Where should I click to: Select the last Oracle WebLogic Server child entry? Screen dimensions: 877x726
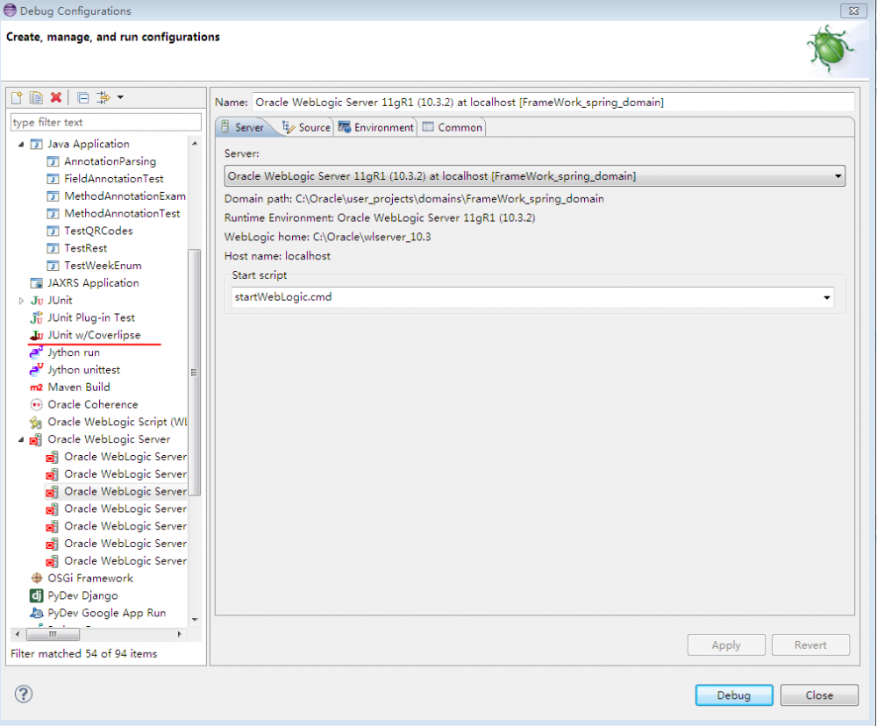pyautogui.click(x=125, y=561)
